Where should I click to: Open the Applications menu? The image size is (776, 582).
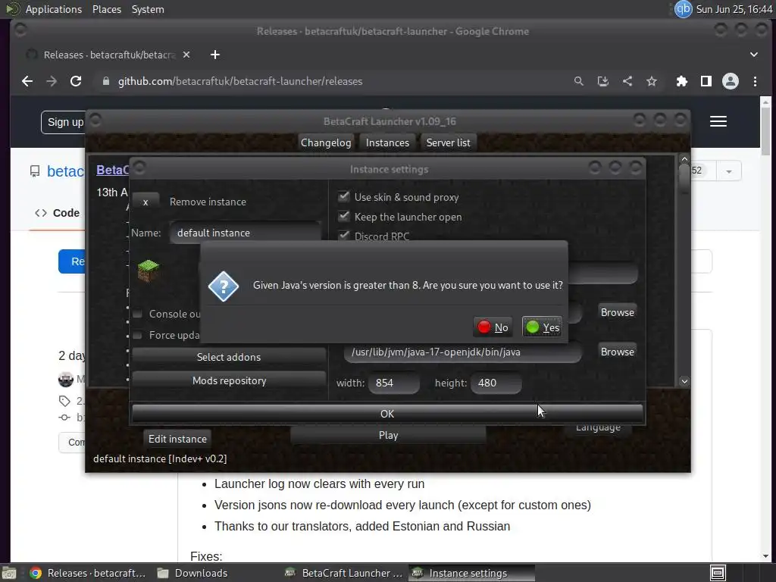[54, 9]
